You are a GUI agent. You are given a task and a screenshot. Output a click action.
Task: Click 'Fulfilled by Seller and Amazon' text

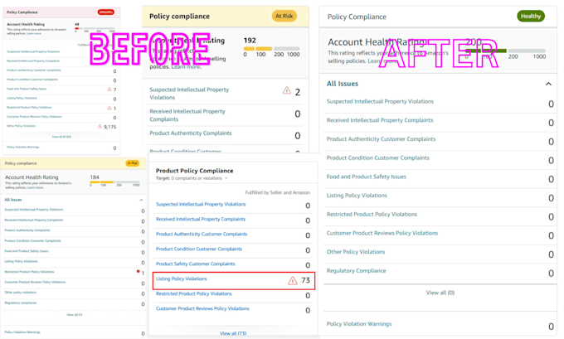tap(277, 192)
